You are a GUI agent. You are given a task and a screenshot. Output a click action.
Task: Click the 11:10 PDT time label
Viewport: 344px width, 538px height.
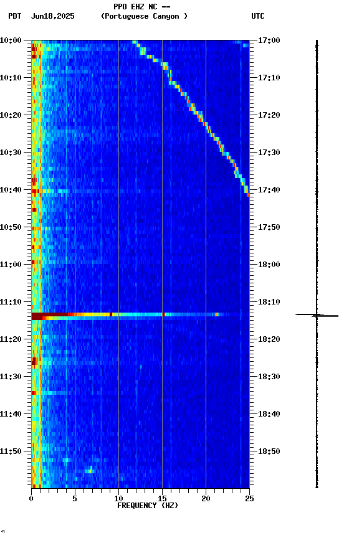(x=11, y=302)
